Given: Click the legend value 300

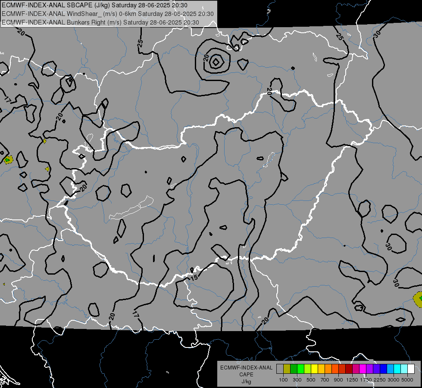Looking at the screenshot, I should (x=297, y=380).
